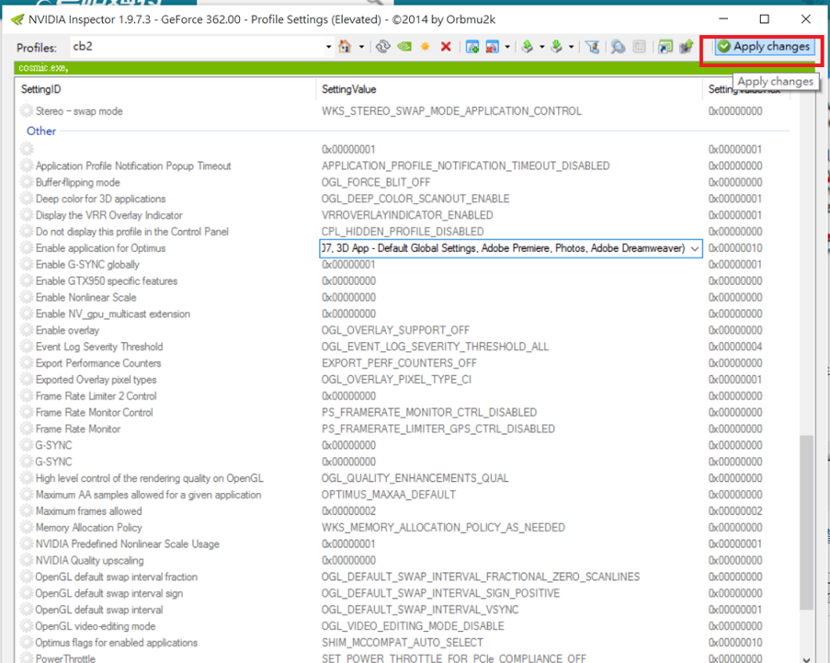This screenshot has width=830, height=663.
Task: Select Do not display this profile setting
Action: pyautogui.click(x=131, y=232)
